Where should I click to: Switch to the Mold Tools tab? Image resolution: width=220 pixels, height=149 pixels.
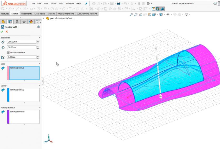click(x=40, y=14)
